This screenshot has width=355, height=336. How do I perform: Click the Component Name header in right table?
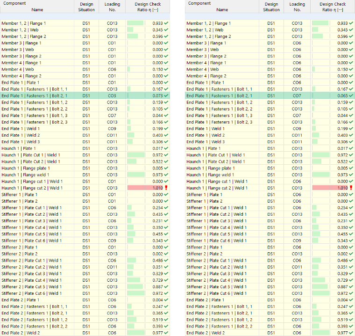pyautogui.click(x=222, y=7)
